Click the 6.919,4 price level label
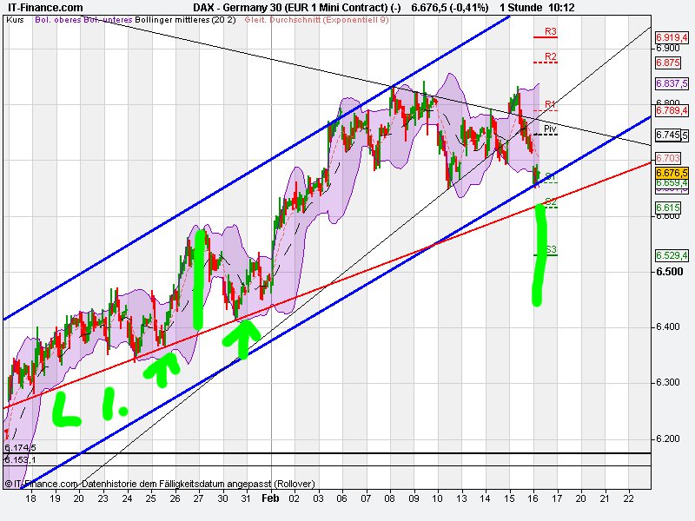This screenshot has height=521, width=695. 671,37
